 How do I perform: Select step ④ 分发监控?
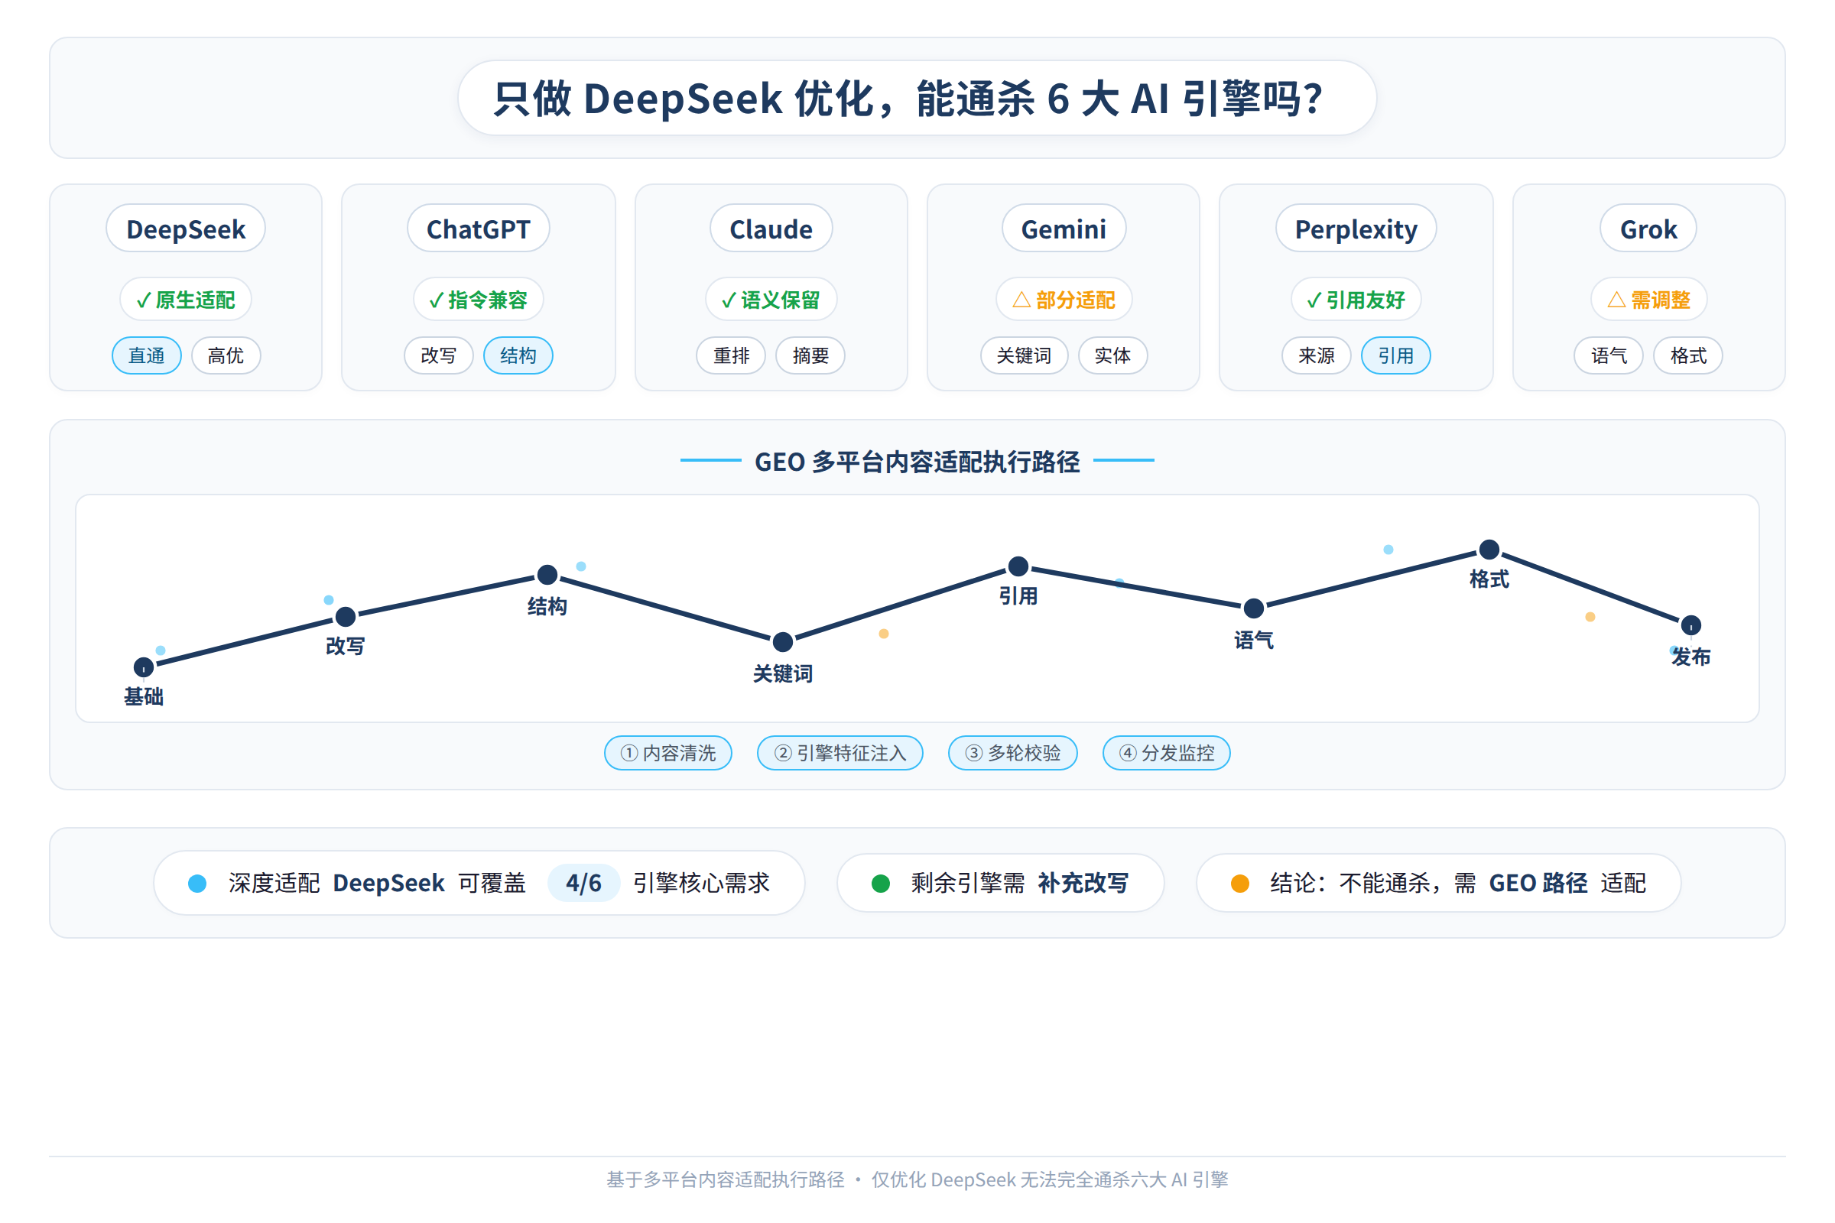(1167, 753)
